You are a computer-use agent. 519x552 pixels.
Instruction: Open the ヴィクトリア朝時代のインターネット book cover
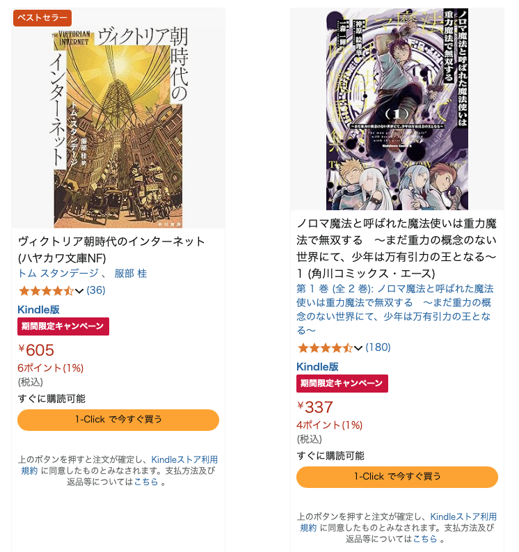(x=118, y=127)
